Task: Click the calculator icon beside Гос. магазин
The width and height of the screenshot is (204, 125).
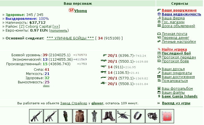Action: pos(159,22)
